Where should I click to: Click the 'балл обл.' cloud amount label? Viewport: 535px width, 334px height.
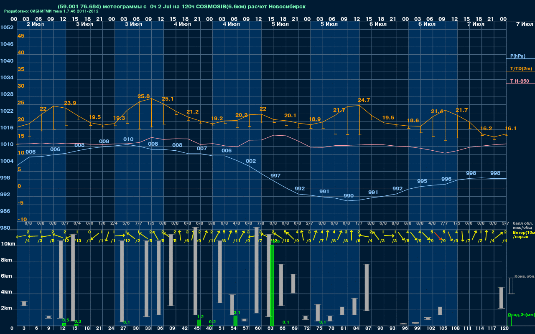522,224
